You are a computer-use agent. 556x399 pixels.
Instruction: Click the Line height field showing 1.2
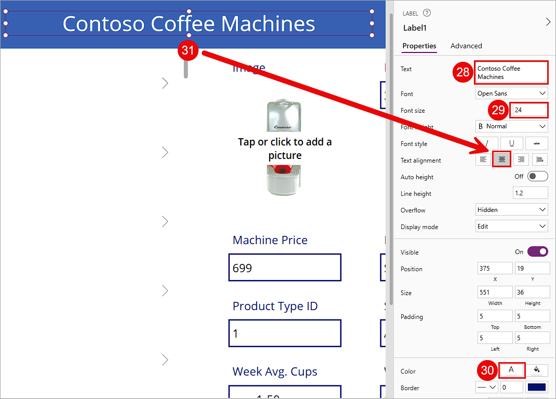pos(530,193)
